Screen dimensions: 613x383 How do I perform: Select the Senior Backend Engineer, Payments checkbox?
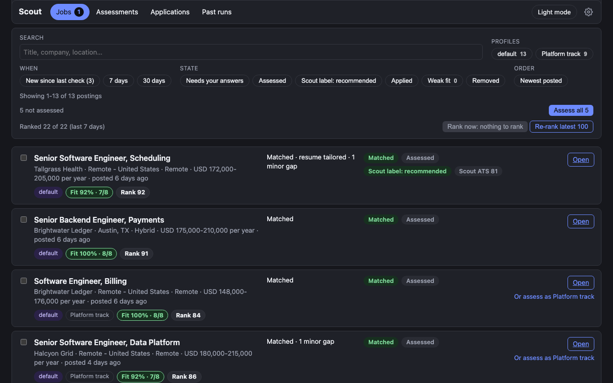click(23, 219)
